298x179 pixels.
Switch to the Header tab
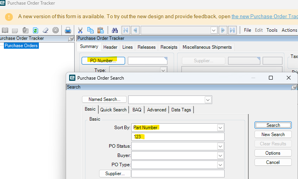pyautogui.click(x=110, y=47)
